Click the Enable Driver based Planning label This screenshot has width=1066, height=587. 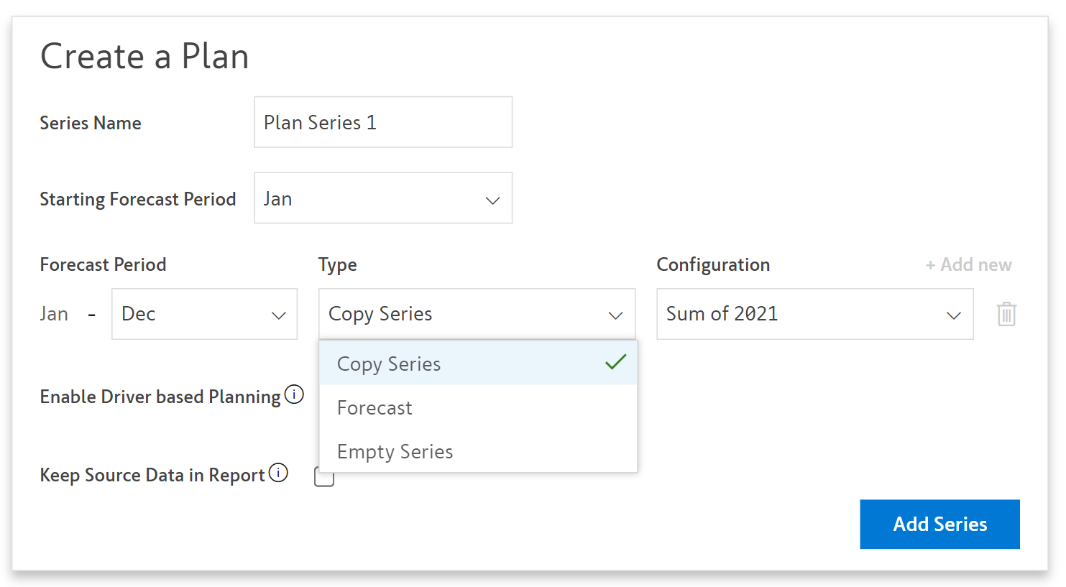160,397
